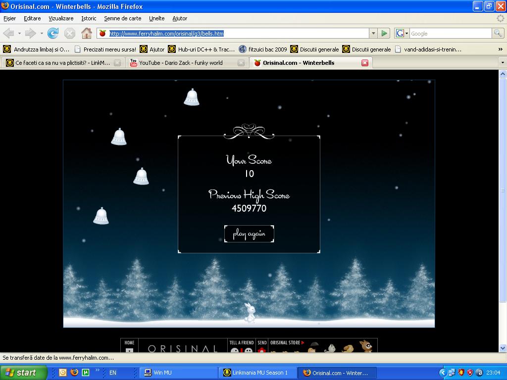Open the Google search engine dropdown

point(402,33)
